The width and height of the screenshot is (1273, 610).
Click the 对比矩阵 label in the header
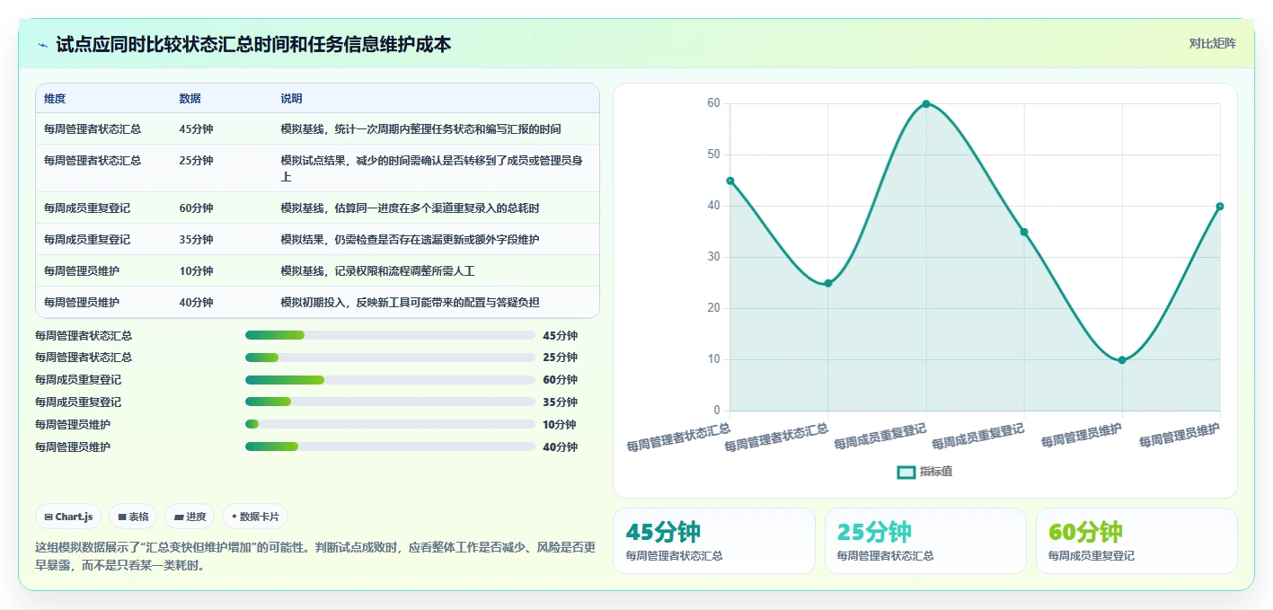click(1212, 43)
